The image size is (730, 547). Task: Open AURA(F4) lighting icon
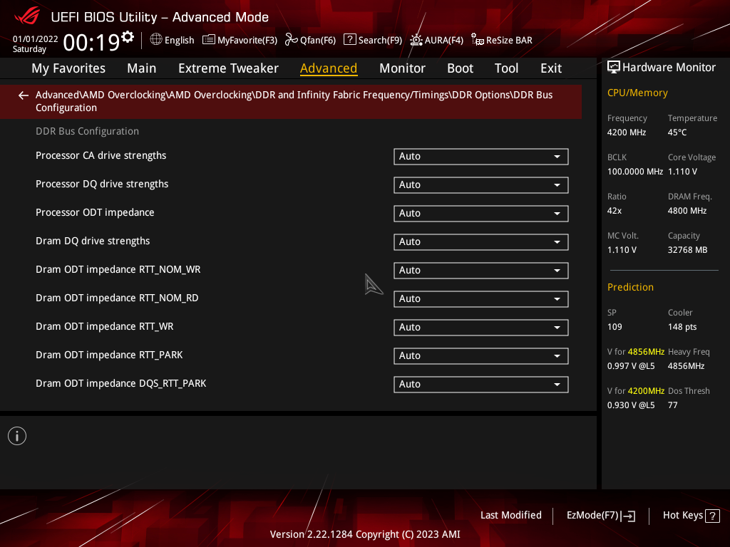(416, 40)
